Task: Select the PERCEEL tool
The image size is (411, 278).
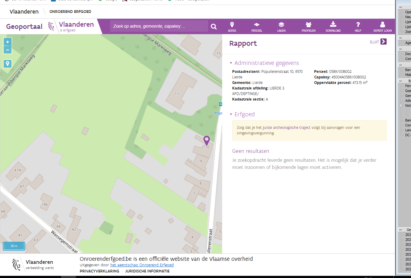Action: coord(256,26)
